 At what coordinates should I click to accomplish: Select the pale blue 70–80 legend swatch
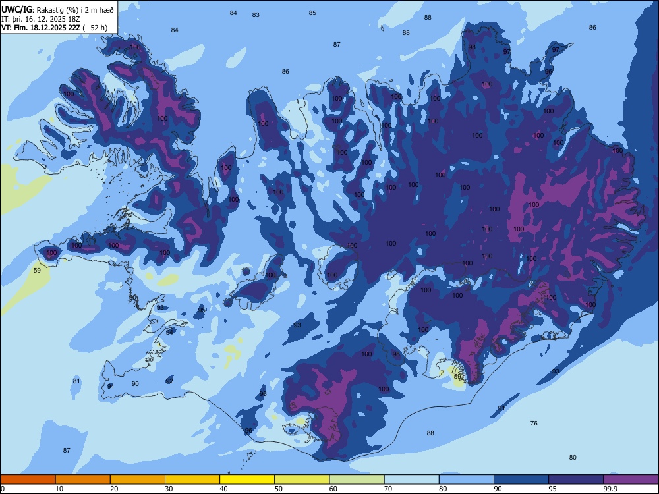pos(412,480)
